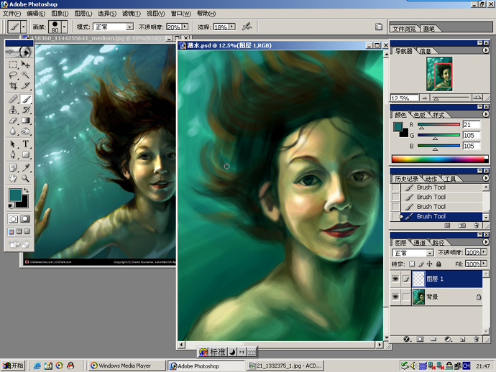Select the Type tool

pos(25,144)
